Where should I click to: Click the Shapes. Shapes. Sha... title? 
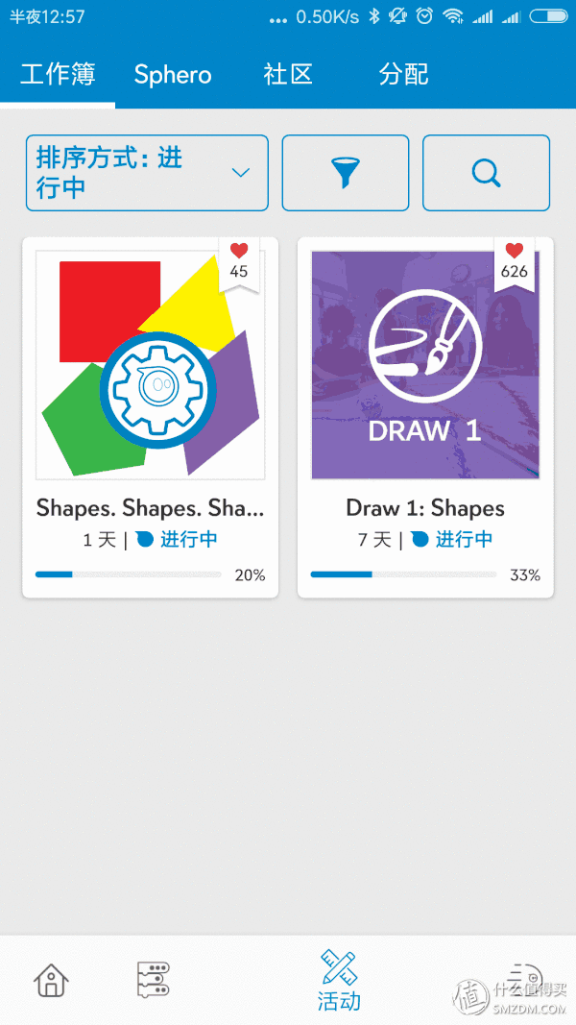(x=150, y=508)
